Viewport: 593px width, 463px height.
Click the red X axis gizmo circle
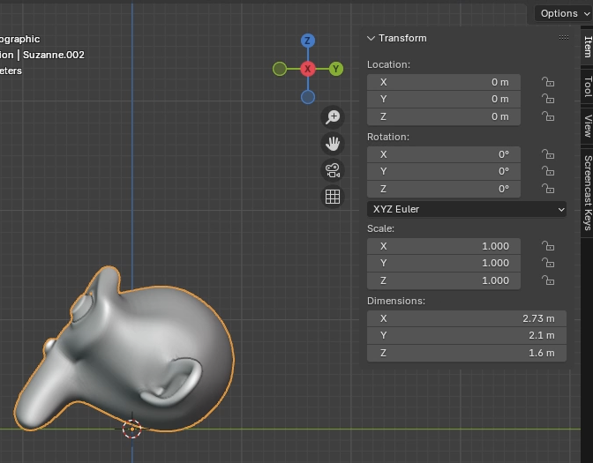click(x=308, y=69)
